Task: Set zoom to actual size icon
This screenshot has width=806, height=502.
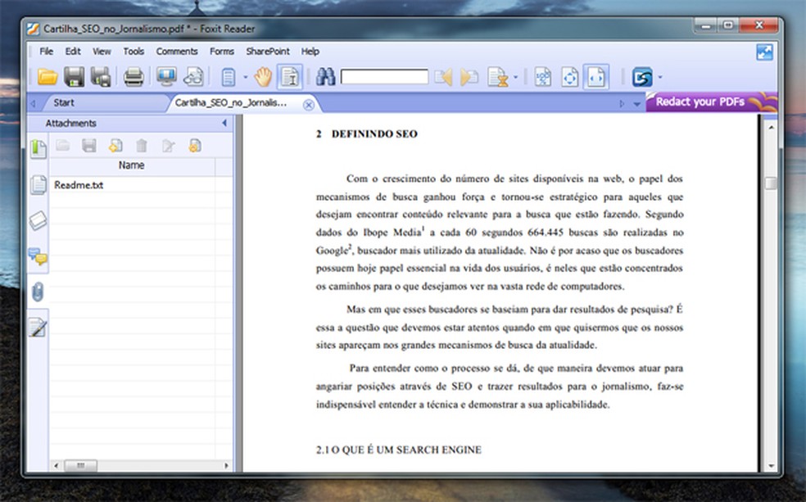Action: click(543, 77)
